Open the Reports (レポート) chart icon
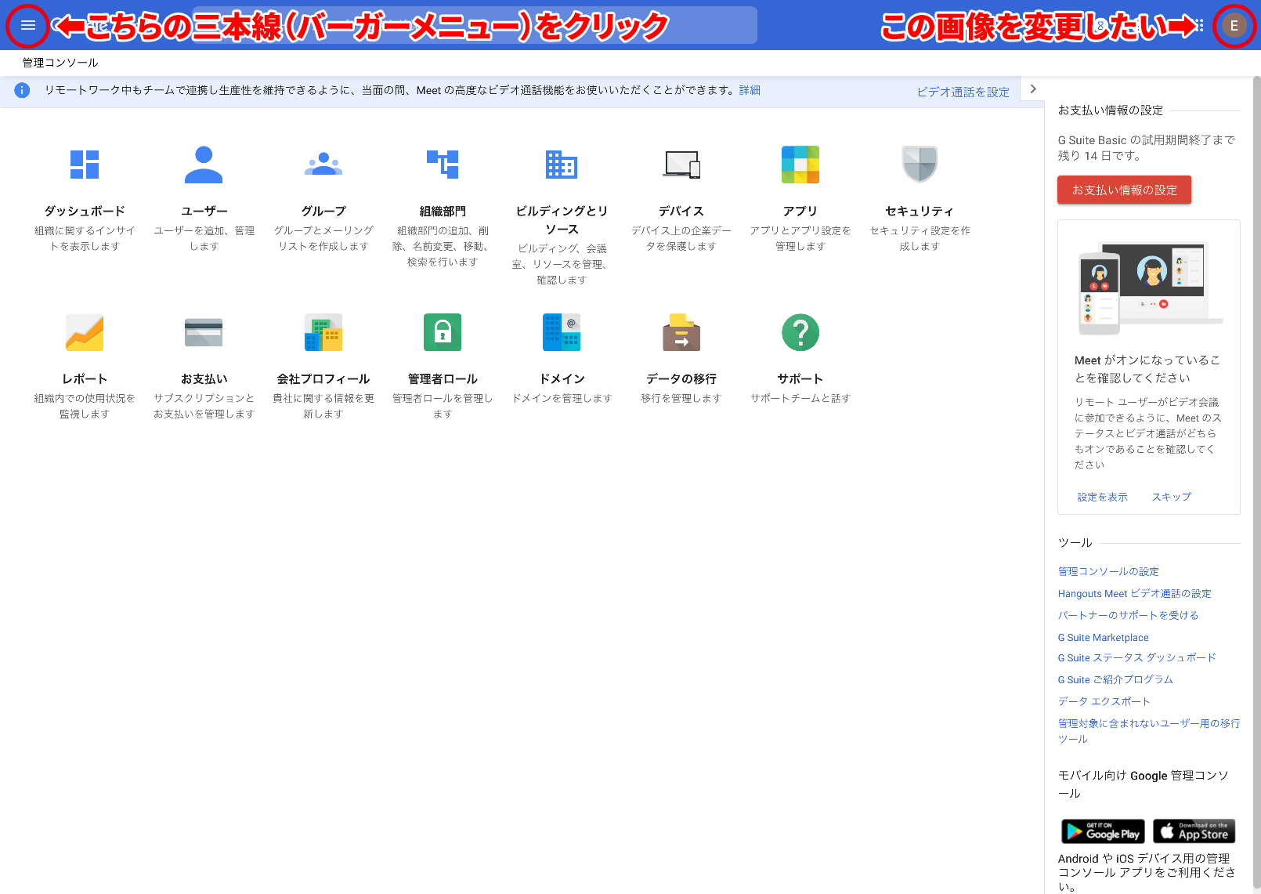The width and height of the screenshot is (1261, 894). pos(85,332)
